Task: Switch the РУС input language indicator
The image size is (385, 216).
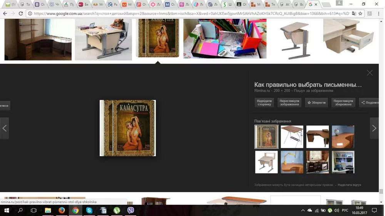Action: click(345, 210)
